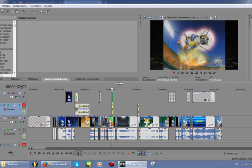
Task: Click the What's This help icon
Action: point(47,11)
